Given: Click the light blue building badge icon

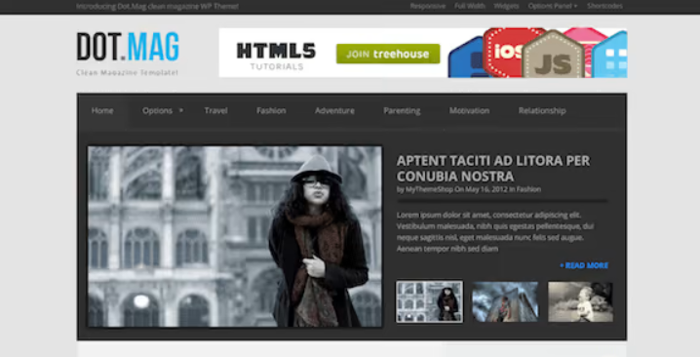Looking at the screenshot, I should (610, 56).
